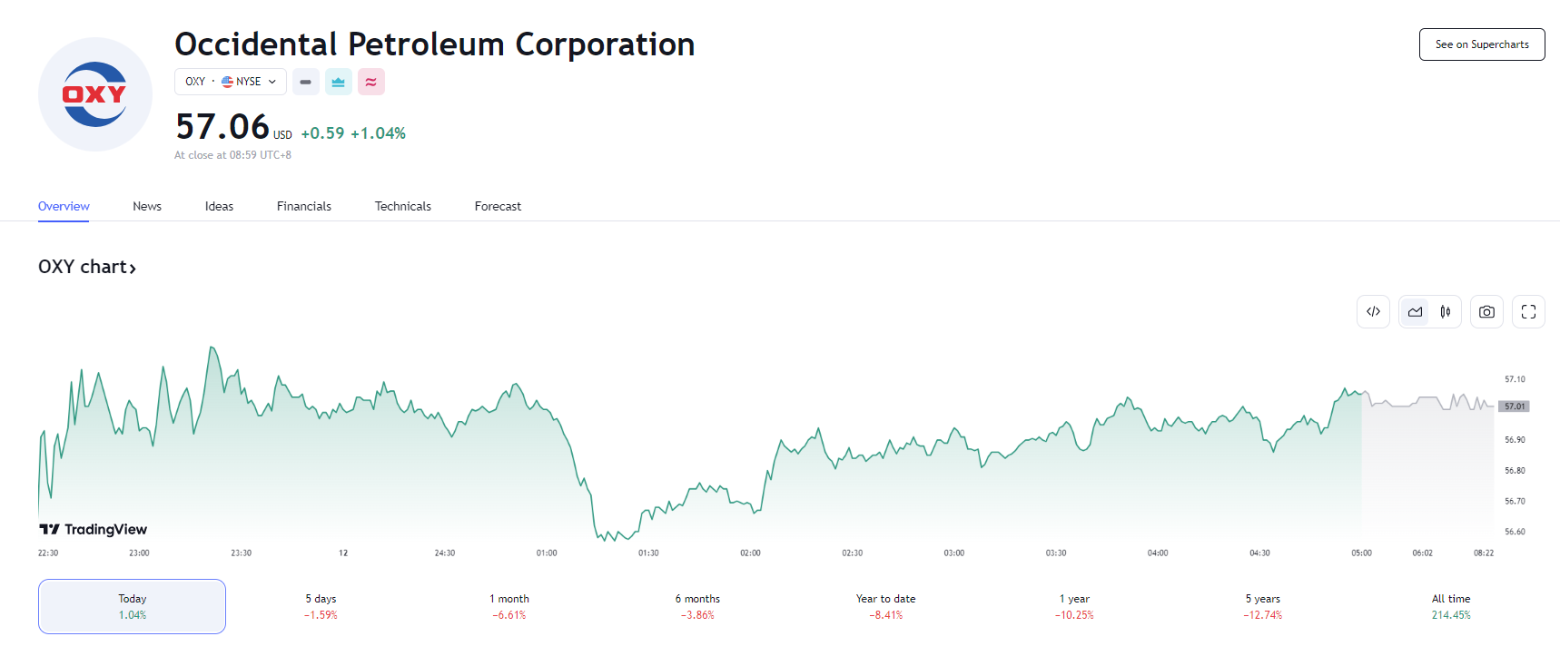The width and height of the screenshot is (1560, 656).
Task: Open the chart in fullscreen mode
Action: pos(1528,312)
